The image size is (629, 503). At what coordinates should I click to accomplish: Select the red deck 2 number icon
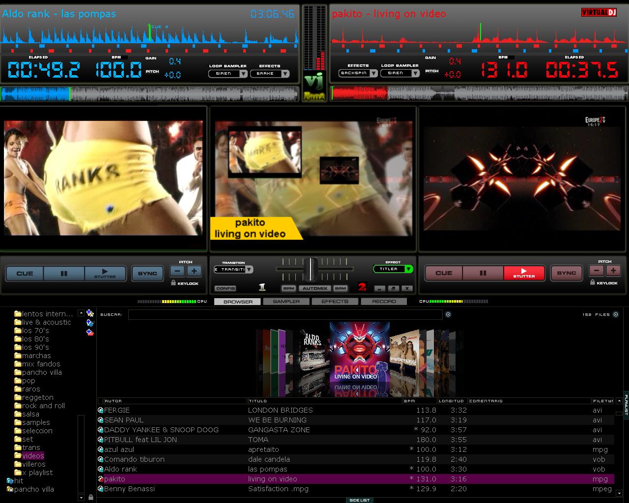[362, 287]
